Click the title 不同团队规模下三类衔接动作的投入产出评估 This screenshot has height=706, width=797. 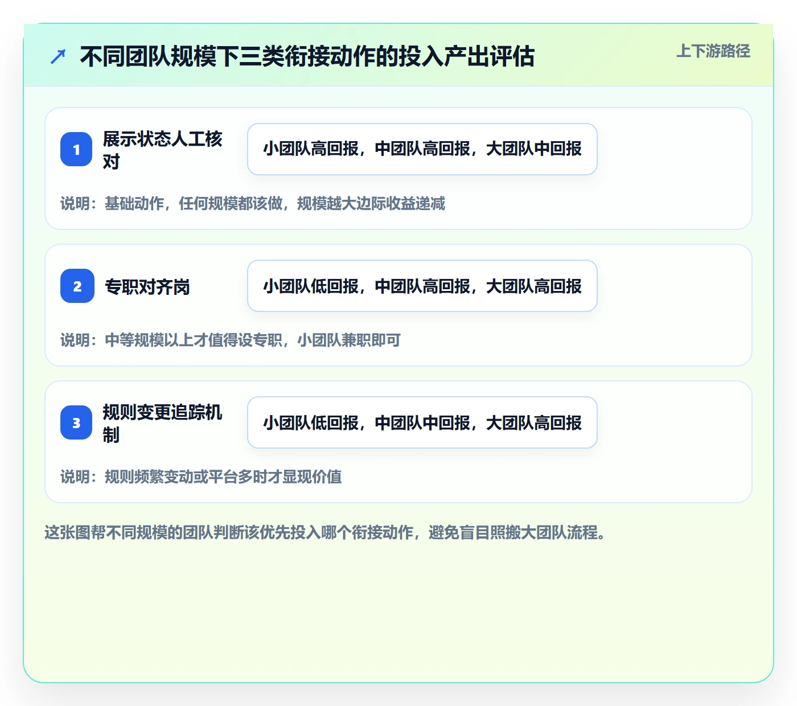click(x=307, y=56)
